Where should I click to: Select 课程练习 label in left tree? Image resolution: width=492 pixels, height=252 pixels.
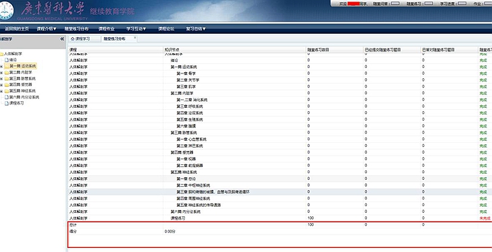coord(17,103)
